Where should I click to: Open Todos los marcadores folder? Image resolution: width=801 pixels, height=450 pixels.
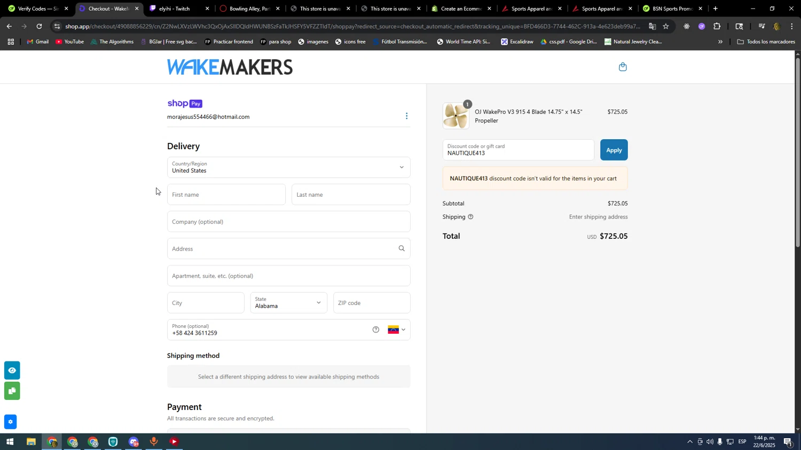[766, 42]
